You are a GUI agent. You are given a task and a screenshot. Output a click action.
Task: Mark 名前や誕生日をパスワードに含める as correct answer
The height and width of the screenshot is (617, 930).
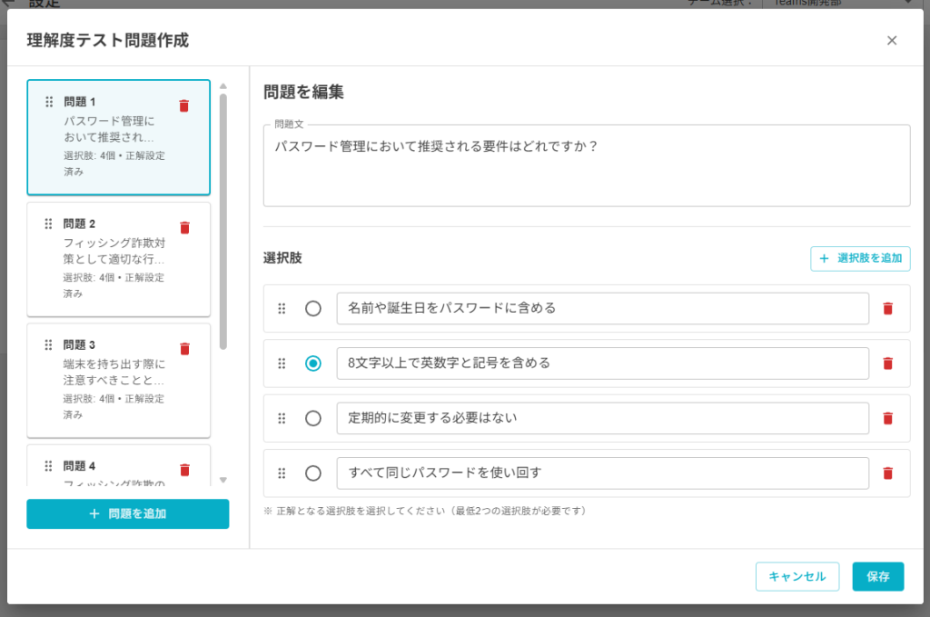313,309
